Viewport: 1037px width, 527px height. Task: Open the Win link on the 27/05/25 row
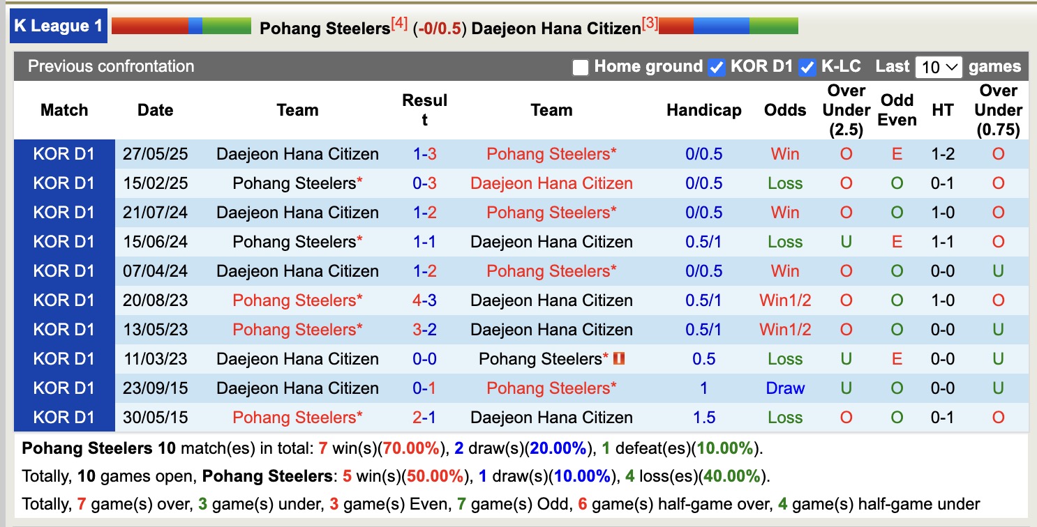pos(784,153)
